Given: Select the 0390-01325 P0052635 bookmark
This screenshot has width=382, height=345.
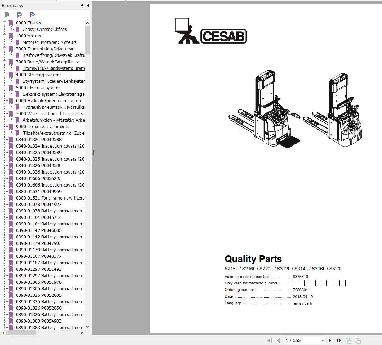Looking at the screenshot, I should (x=39, y=295).
